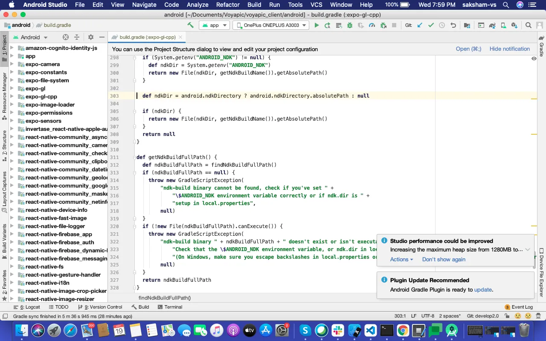
Task: Toggle the 1: Project tool window
Action: (x=5, y=48)
